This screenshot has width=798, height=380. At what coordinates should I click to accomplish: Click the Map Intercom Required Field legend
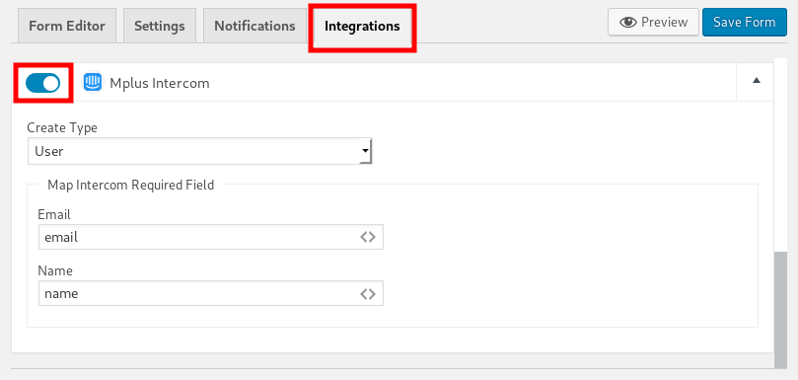coord(131,185)
